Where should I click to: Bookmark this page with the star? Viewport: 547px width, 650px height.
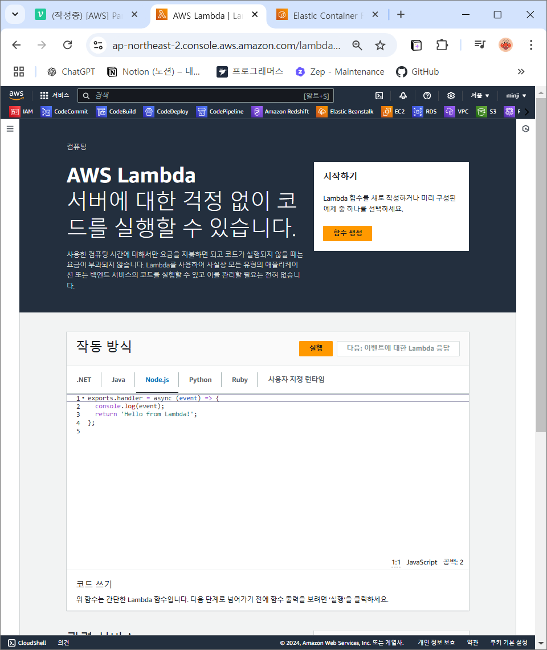(380, 45)
